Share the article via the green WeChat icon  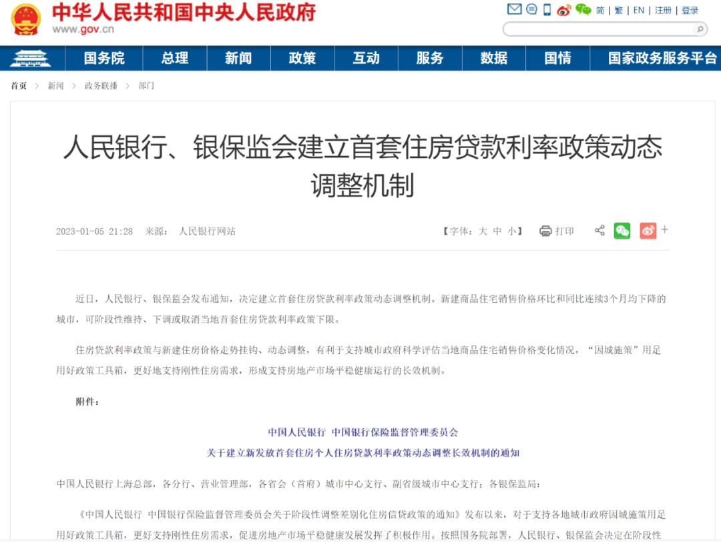(x=622, y=229)
